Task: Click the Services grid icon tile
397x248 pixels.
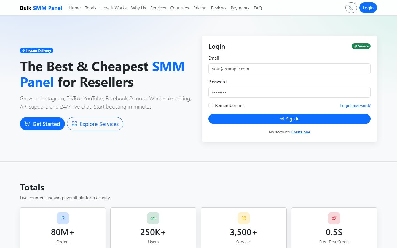Action: (244, 218)
